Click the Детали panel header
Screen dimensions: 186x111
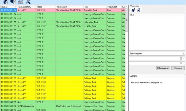pos(157,76)
